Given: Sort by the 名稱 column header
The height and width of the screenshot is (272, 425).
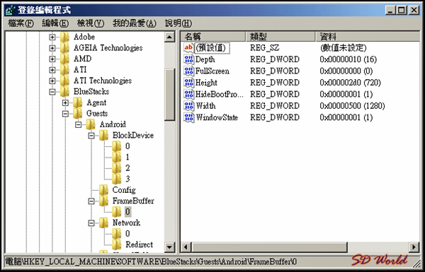Looking at the screenshot, I should 213,37.
